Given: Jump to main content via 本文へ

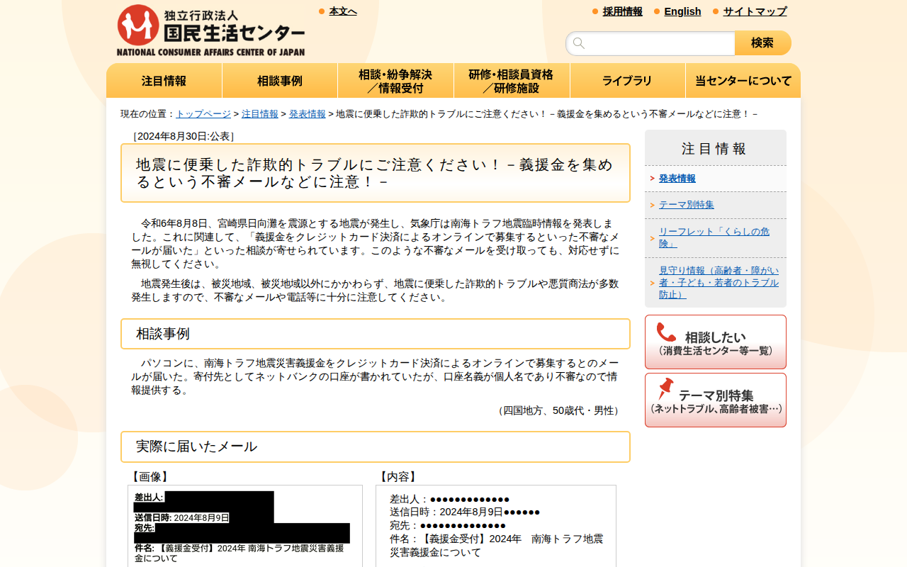Looking at the screenshot, I should [343, 11].
